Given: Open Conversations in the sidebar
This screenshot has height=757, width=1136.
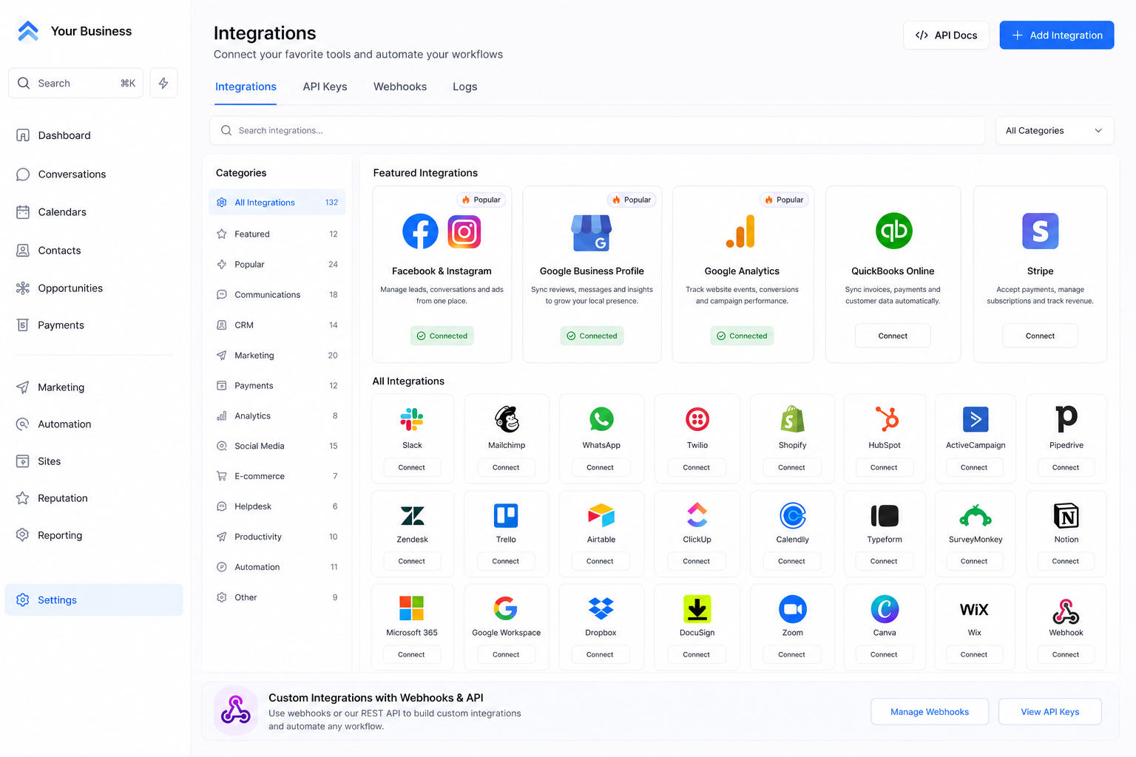Looking at the screenshot, I should click(93, 174).
